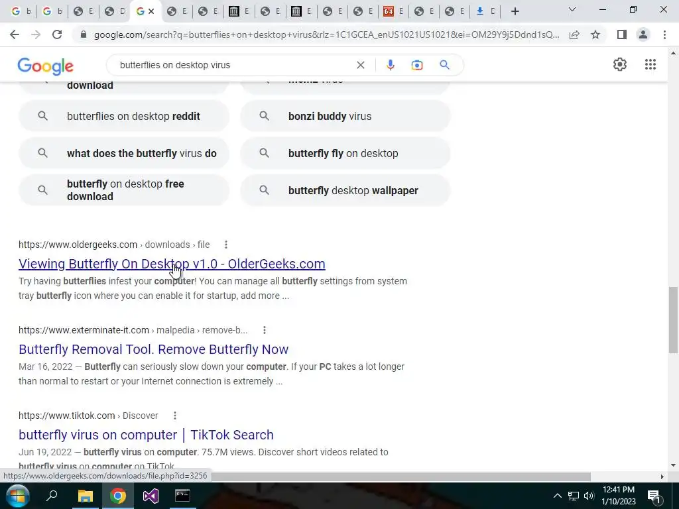Open the Windows Start menu
The height and width of the screenshot is (509, 679).
[x=17, y=496]
